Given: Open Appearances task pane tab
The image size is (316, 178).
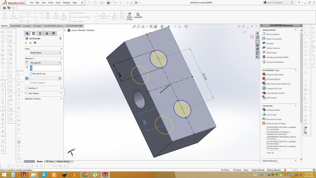Looking at the screenshot, I should pos(257,49).
